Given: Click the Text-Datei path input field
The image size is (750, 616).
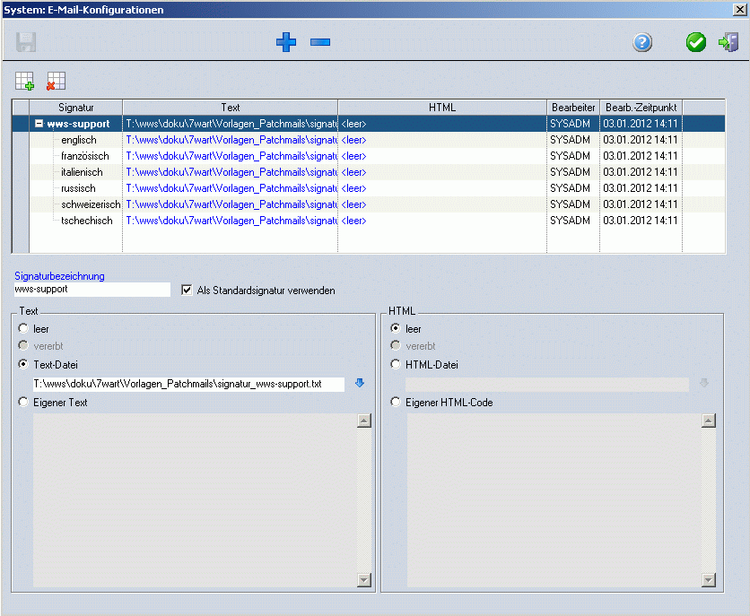Looking at the screenshot, I should pos(187,384).
